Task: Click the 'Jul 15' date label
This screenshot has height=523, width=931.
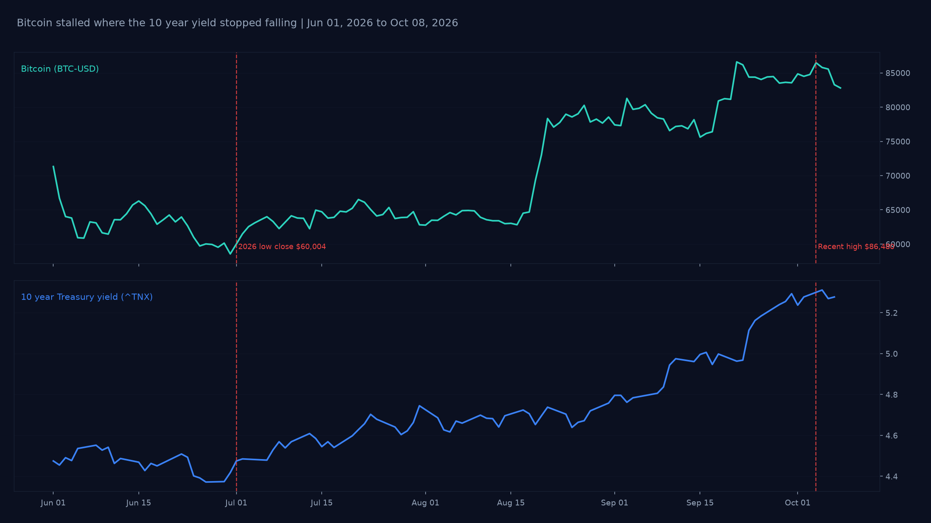Action: [x=322, y=503]
